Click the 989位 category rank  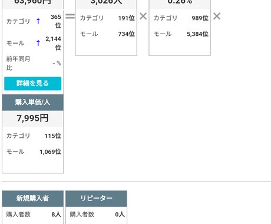pos(200,18)
